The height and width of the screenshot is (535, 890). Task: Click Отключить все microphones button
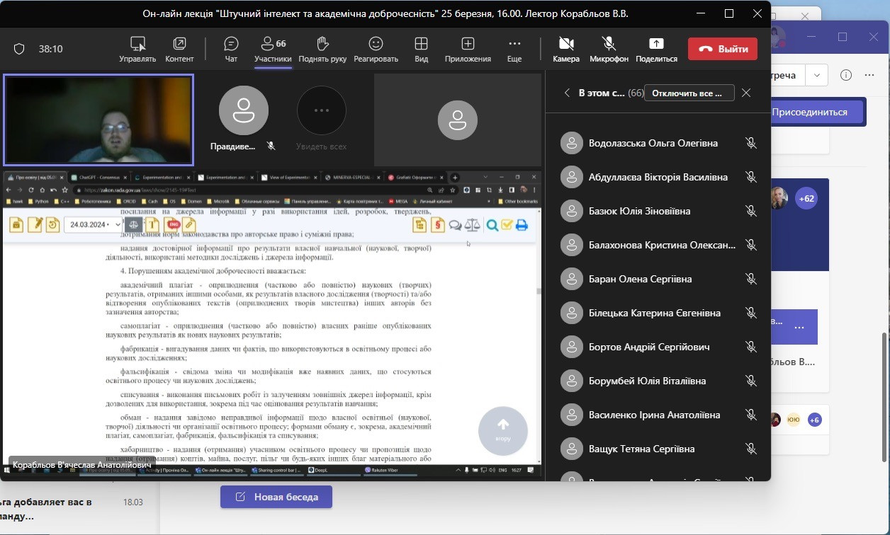pos(688,93)
